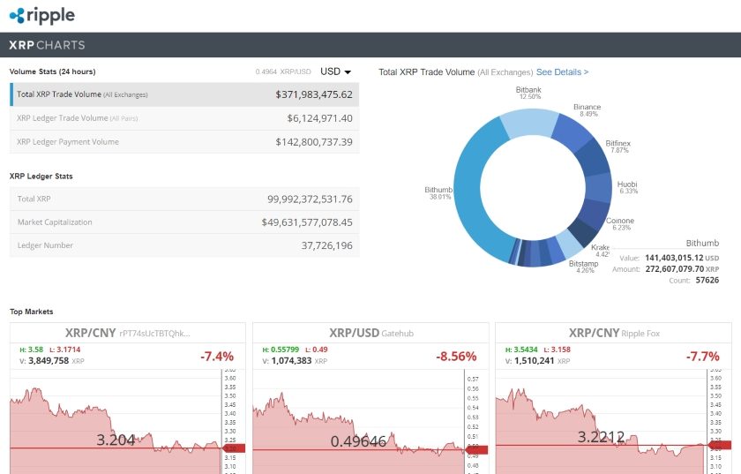Click the $371,983,475.62 volume value
This screenshot has width=741, height=474.
(x=314, y=94)
